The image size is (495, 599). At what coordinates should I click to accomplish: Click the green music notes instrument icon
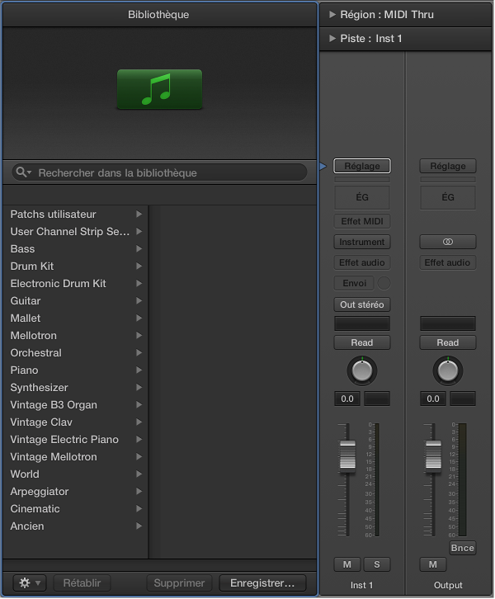click(x=159, y=89)
